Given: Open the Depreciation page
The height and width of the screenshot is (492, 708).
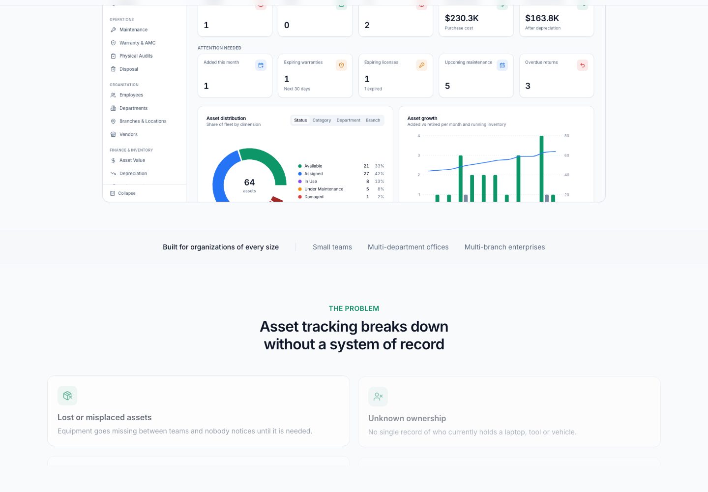Looking at the screenshot, I should click(x=133, y=174).
